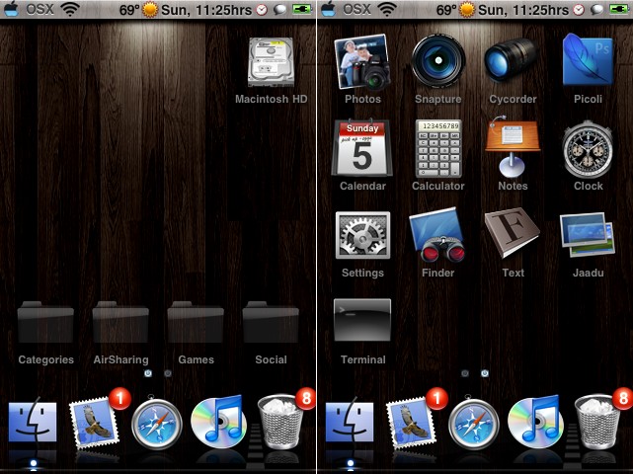Launch Safari compass in left screen dock
This screenshot has width=633, height=474.
157,423
